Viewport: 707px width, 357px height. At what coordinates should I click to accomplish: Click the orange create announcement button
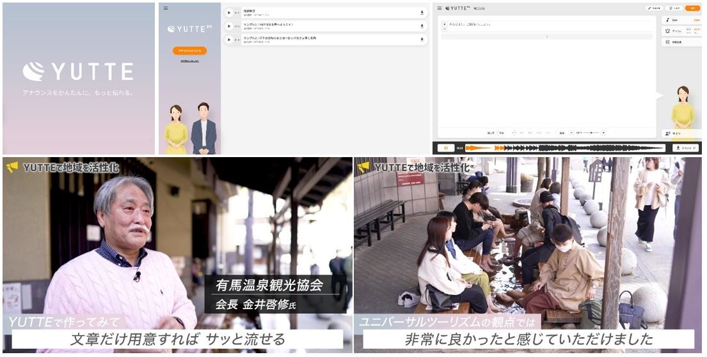(189, 51)
